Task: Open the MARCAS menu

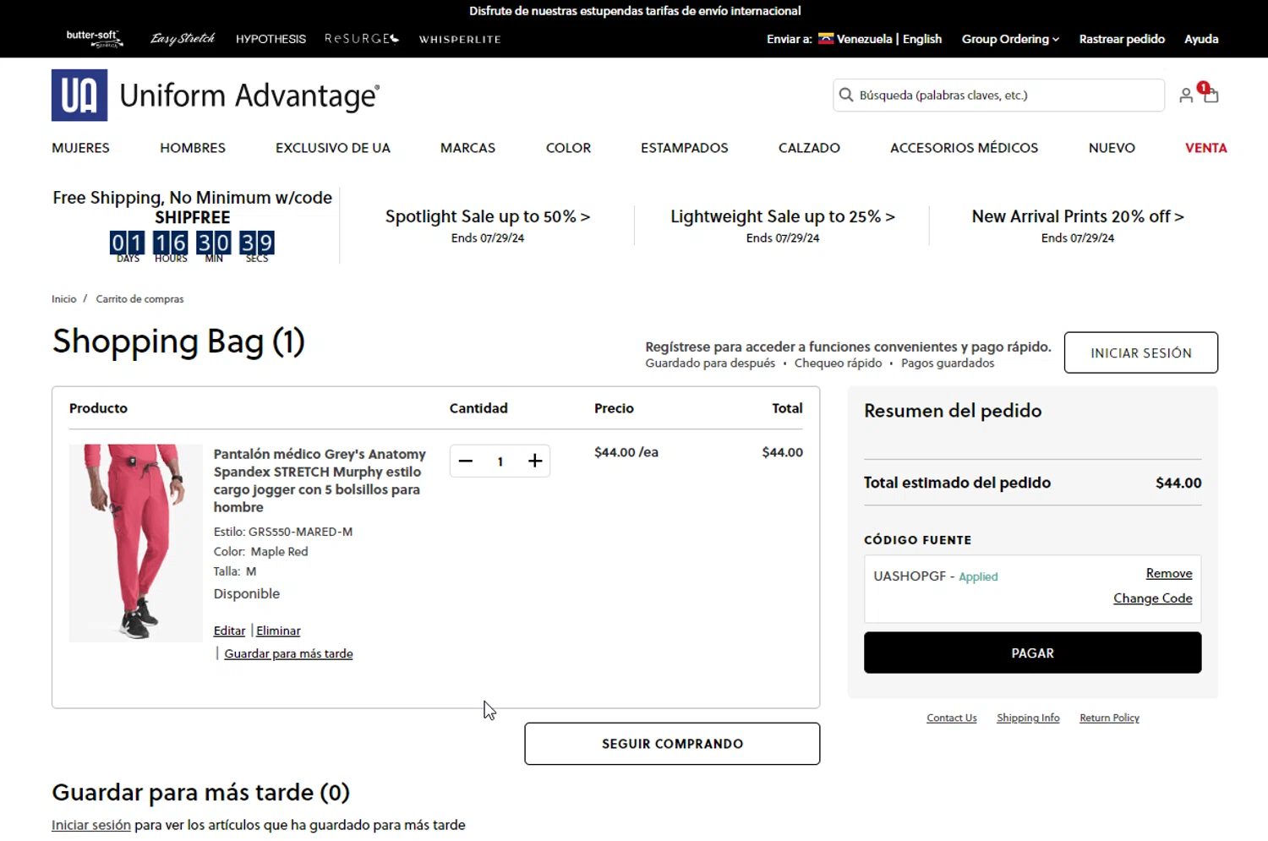Action: pos(467,148)
